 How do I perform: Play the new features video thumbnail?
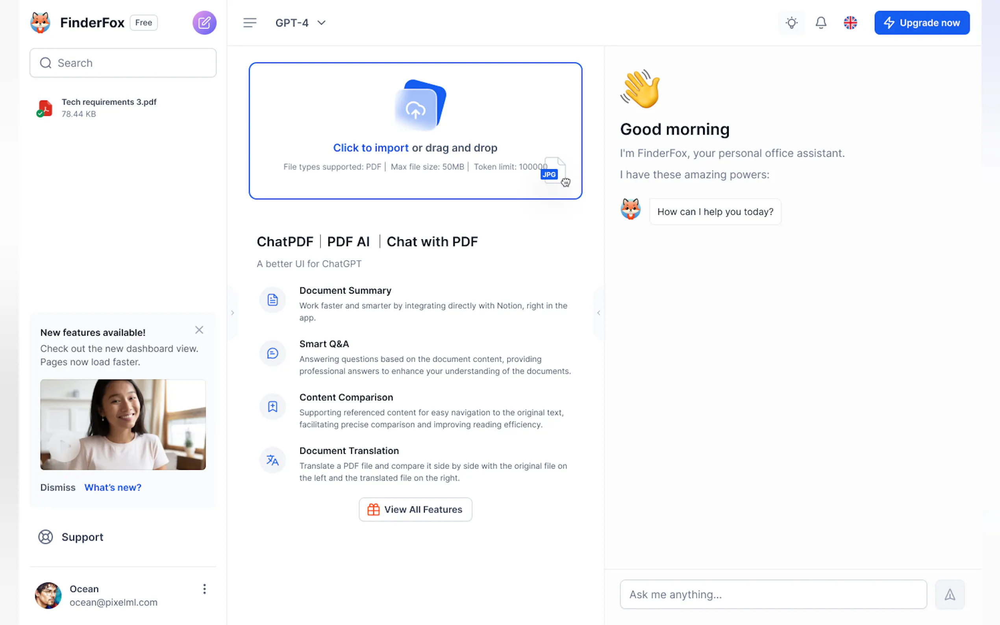[123, 425]
